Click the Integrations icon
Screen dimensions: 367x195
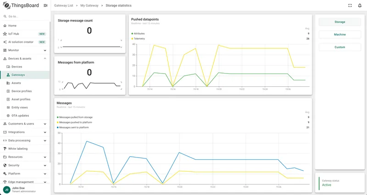click(x=5, y=132)
